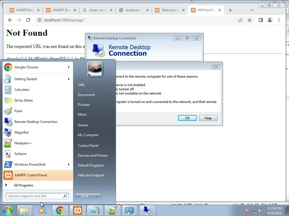289x216 pixels.
Task: Open Sticky Notes taskbar icon
Action: click(x=95, y=210)
